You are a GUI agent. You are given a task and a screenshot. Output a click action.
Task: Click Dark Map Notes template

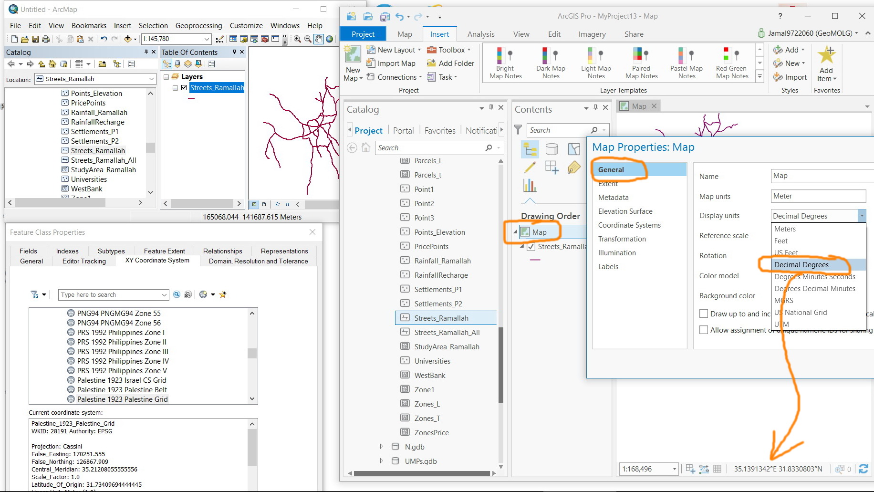point(551,63)
